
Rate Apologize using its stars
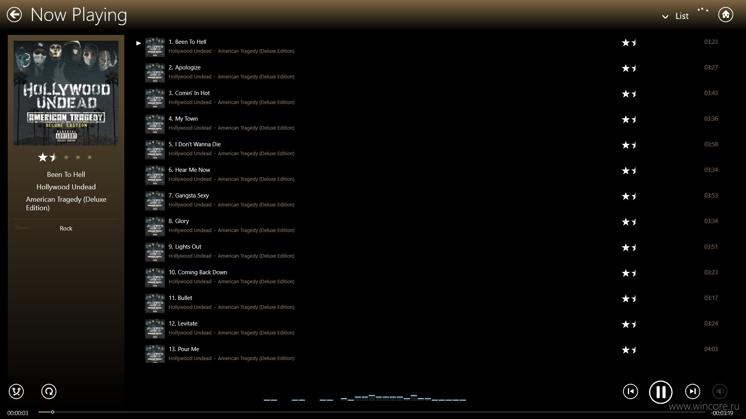[629, 68]
